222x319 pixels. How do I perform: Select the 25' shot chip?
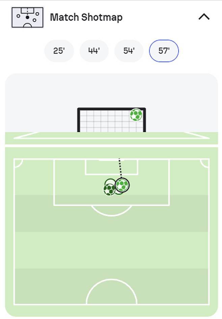[x=59, y=51]
